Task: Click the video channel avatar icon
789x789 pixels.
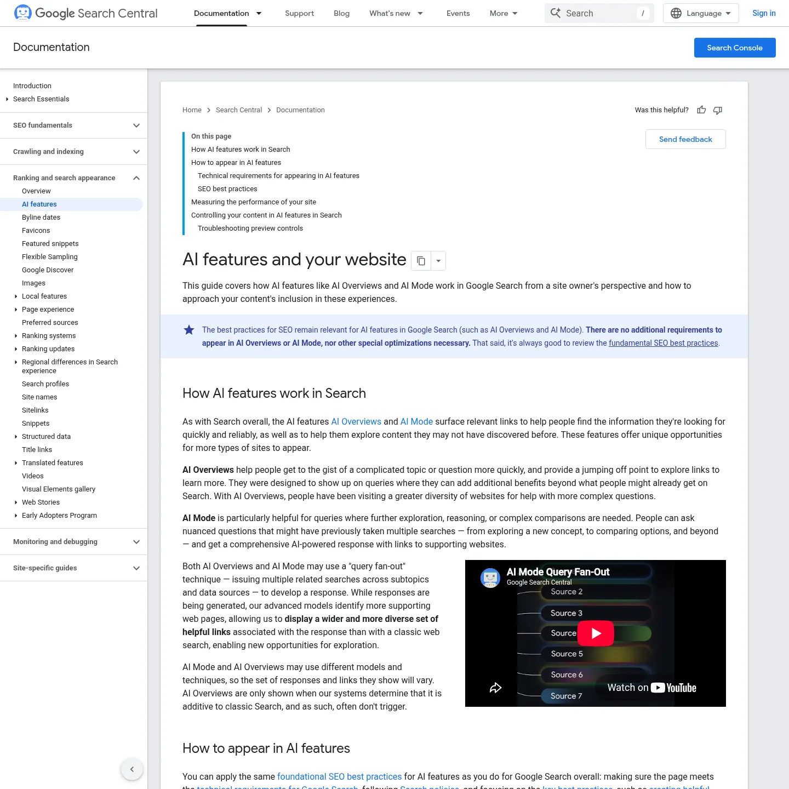Action: (490, 578)
